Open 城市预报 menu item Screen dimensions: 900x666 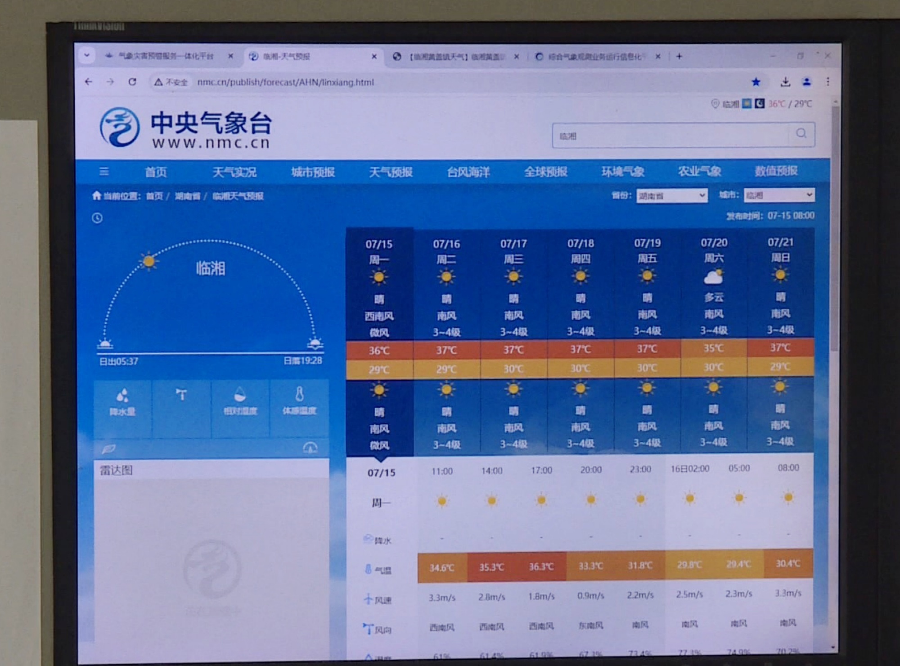pos(313,172)
